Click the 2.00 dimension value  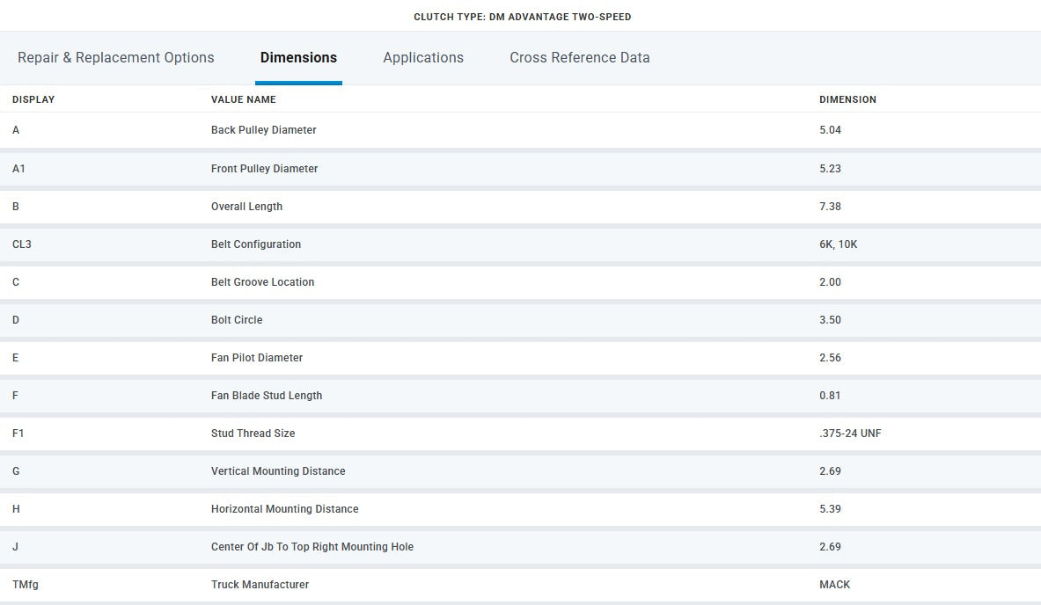click(x=830, y=282)
